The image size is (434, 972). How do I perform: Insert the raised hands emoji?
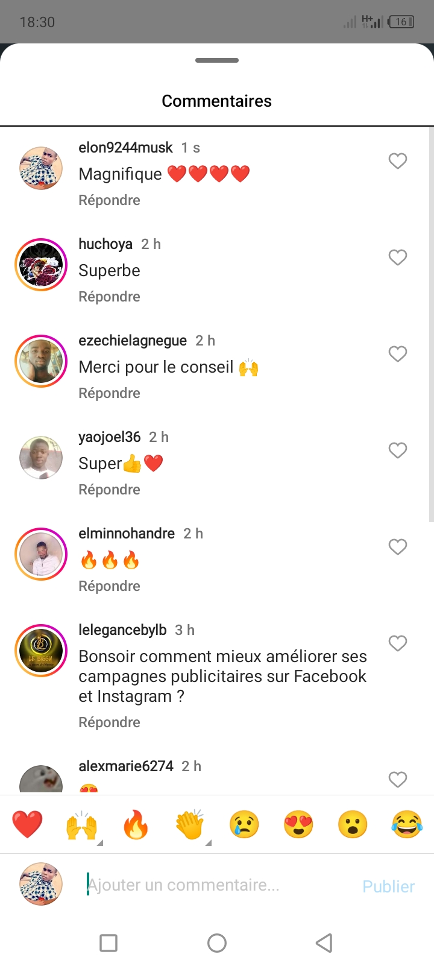[81, 825]
